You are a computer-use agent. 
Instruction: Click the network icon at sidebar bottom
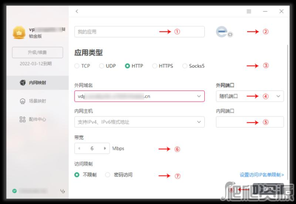(62, 191)
